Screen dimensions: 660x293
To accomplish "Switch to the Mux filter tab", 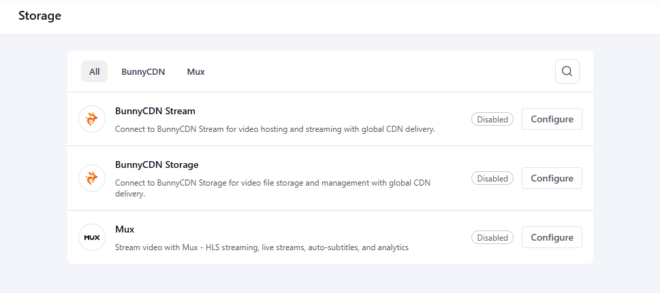I will (x=195, y=72).
